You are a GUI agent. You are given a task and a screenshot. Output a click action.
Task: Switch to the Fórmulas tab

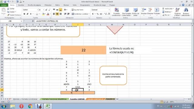[x=48, y=5]
